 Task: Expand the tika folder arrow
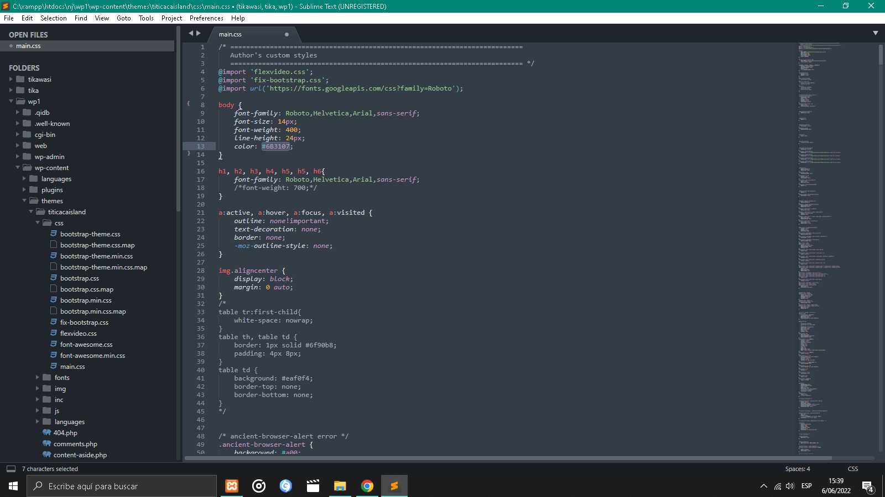pyautogui.click(x=11, y=91)
